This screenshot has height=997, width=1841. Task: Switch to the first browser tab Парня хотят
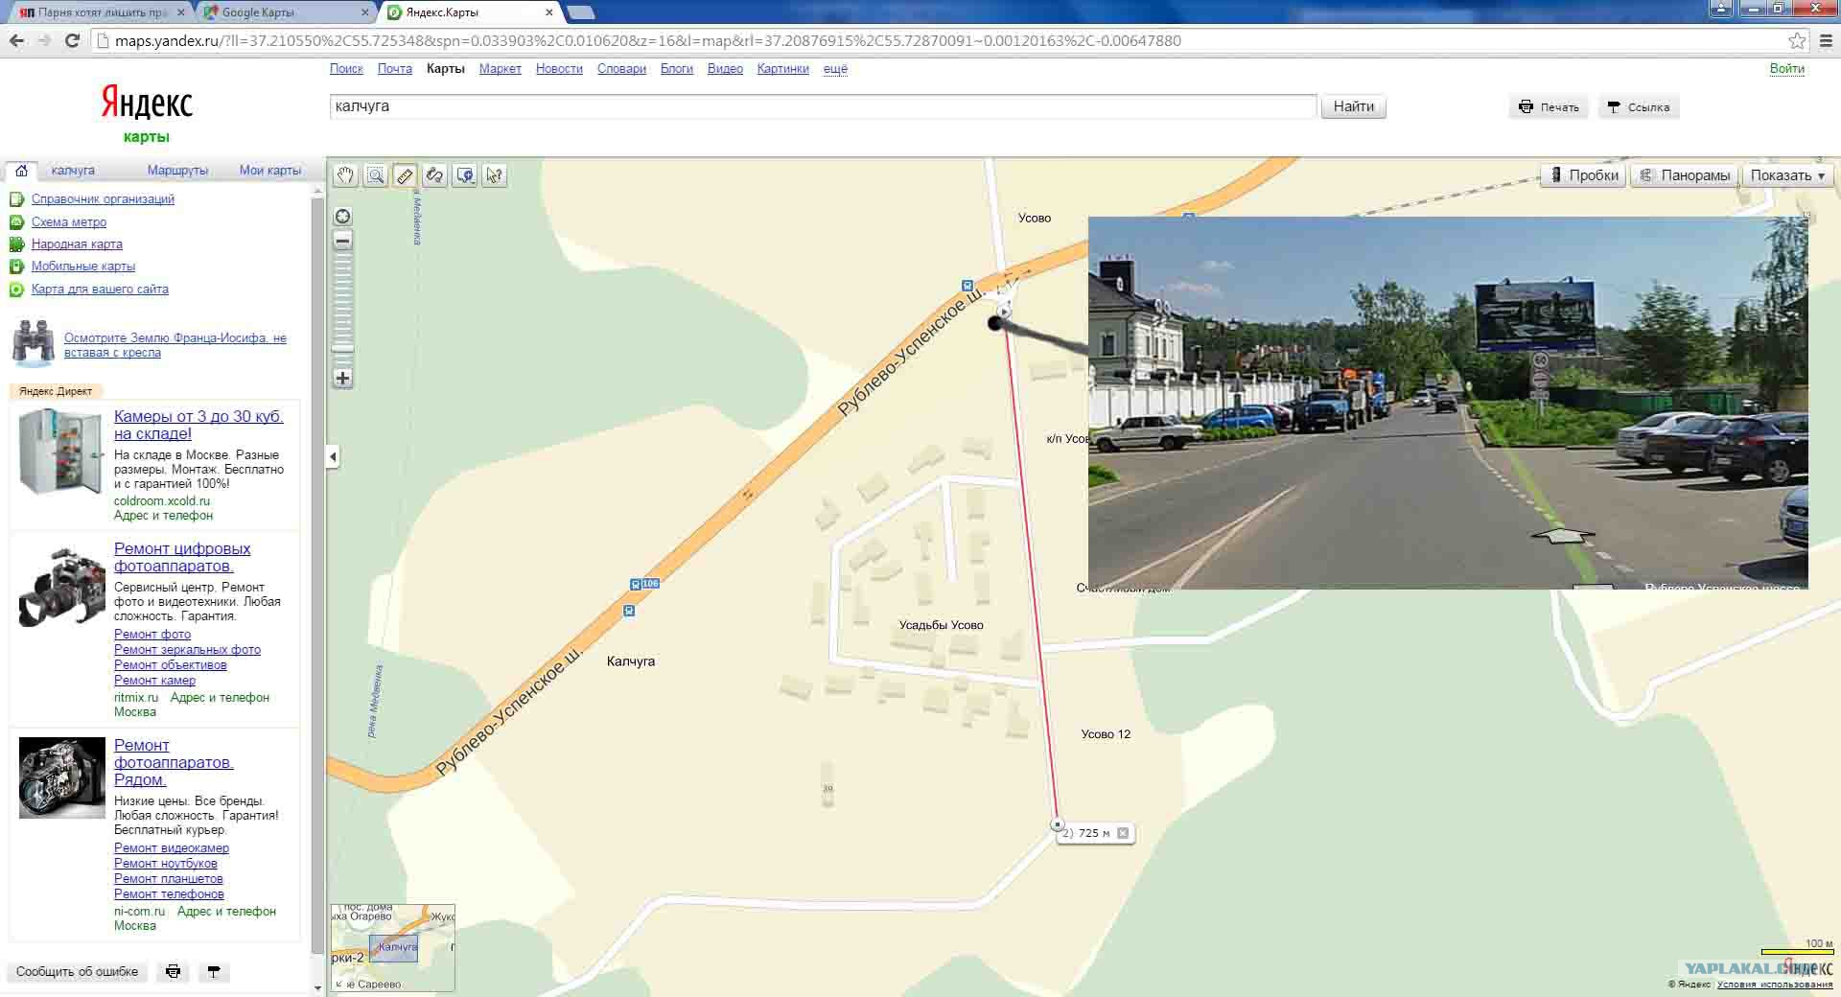click(101, 12)
